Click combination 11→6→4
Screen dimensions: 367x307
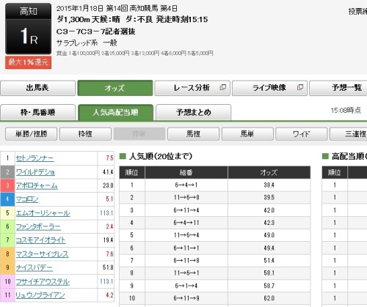[x=186, y=235]
